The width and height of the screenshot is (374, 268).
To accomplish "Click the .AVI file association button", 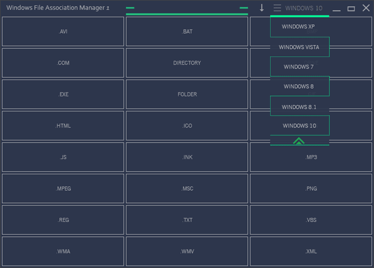I will pyautogui.click(x=63, y=32).
